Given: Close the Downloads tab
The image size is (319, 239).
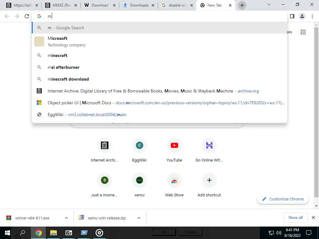Looking at the screenshot, I should 153,5.
